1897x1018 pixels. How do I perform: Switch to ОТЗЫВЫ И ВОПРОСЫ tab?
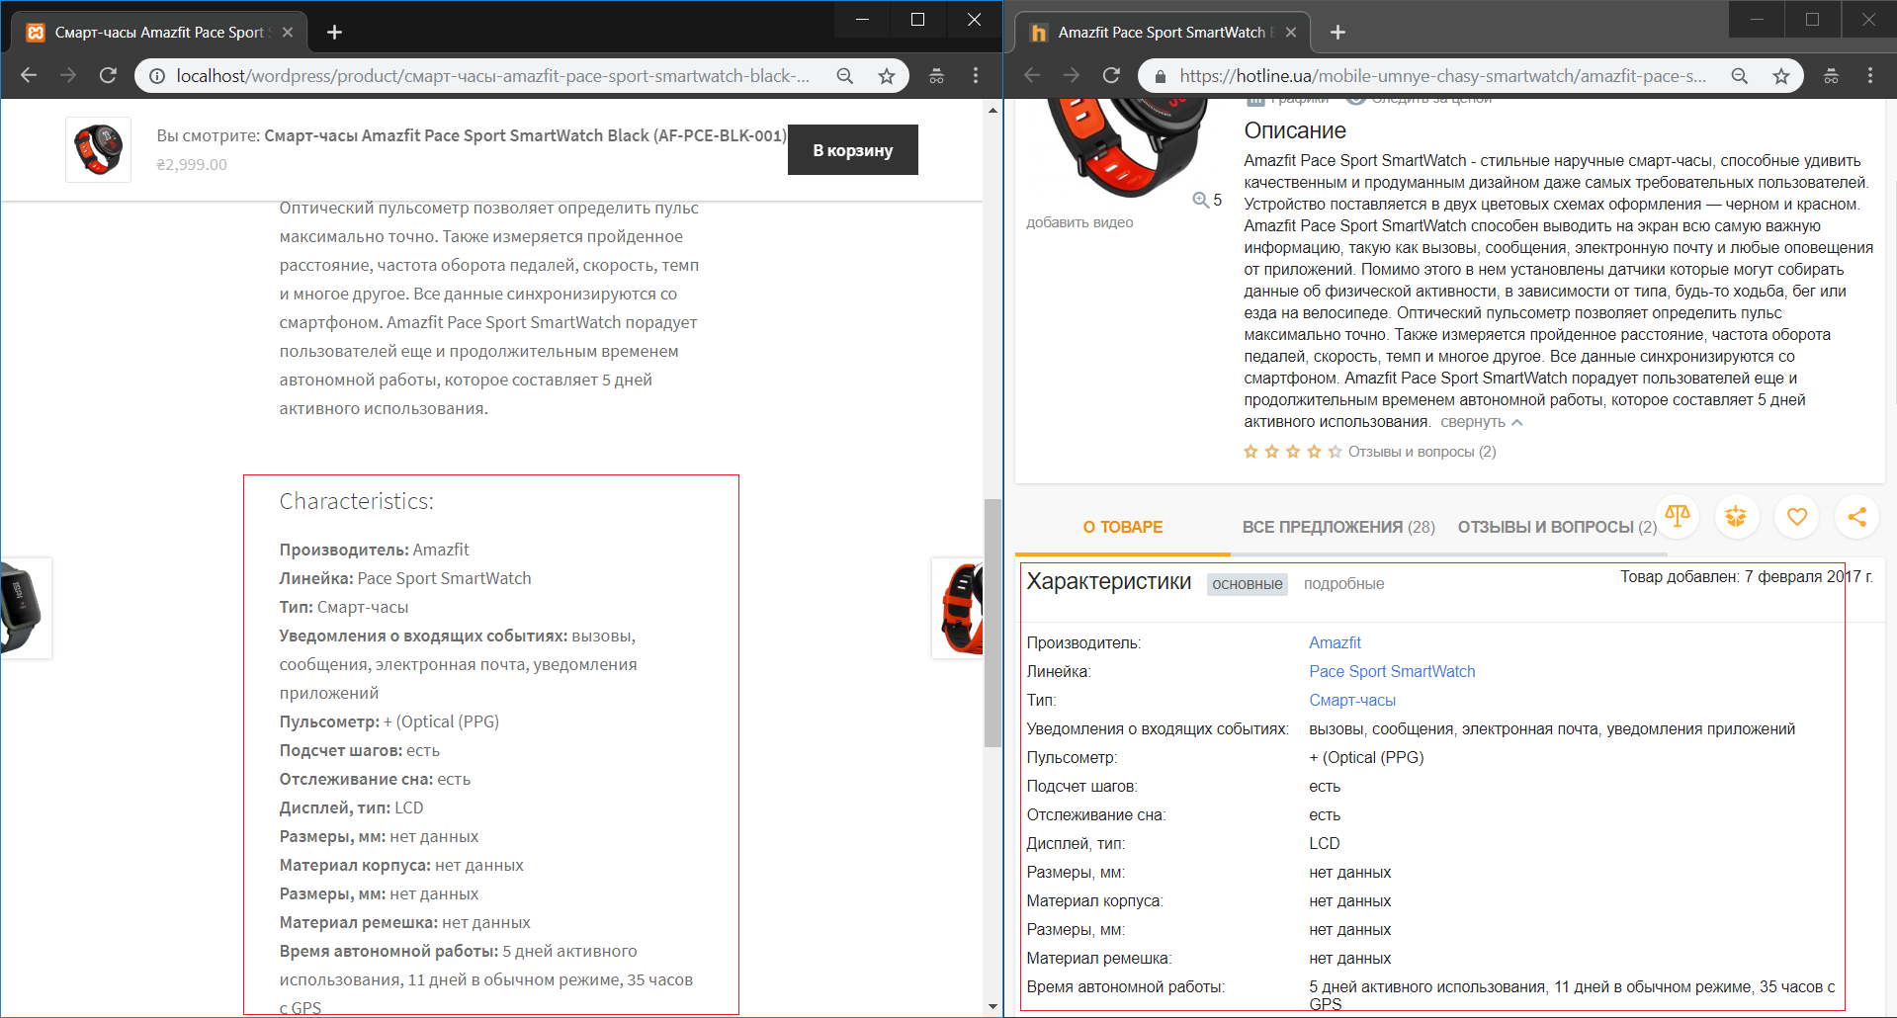point(1557,528)
